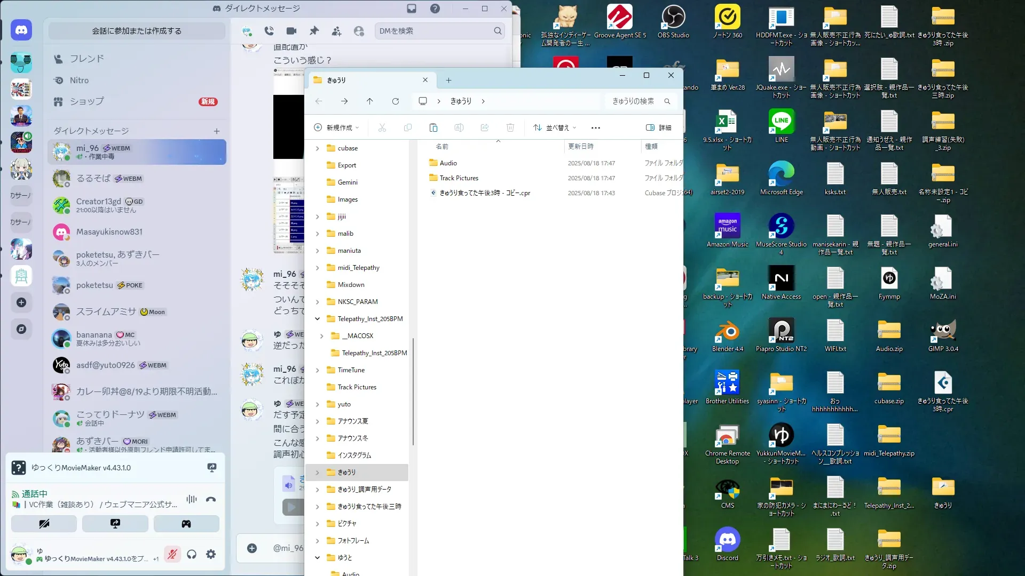Toggle the camera in voice panel

pos(44,524)
